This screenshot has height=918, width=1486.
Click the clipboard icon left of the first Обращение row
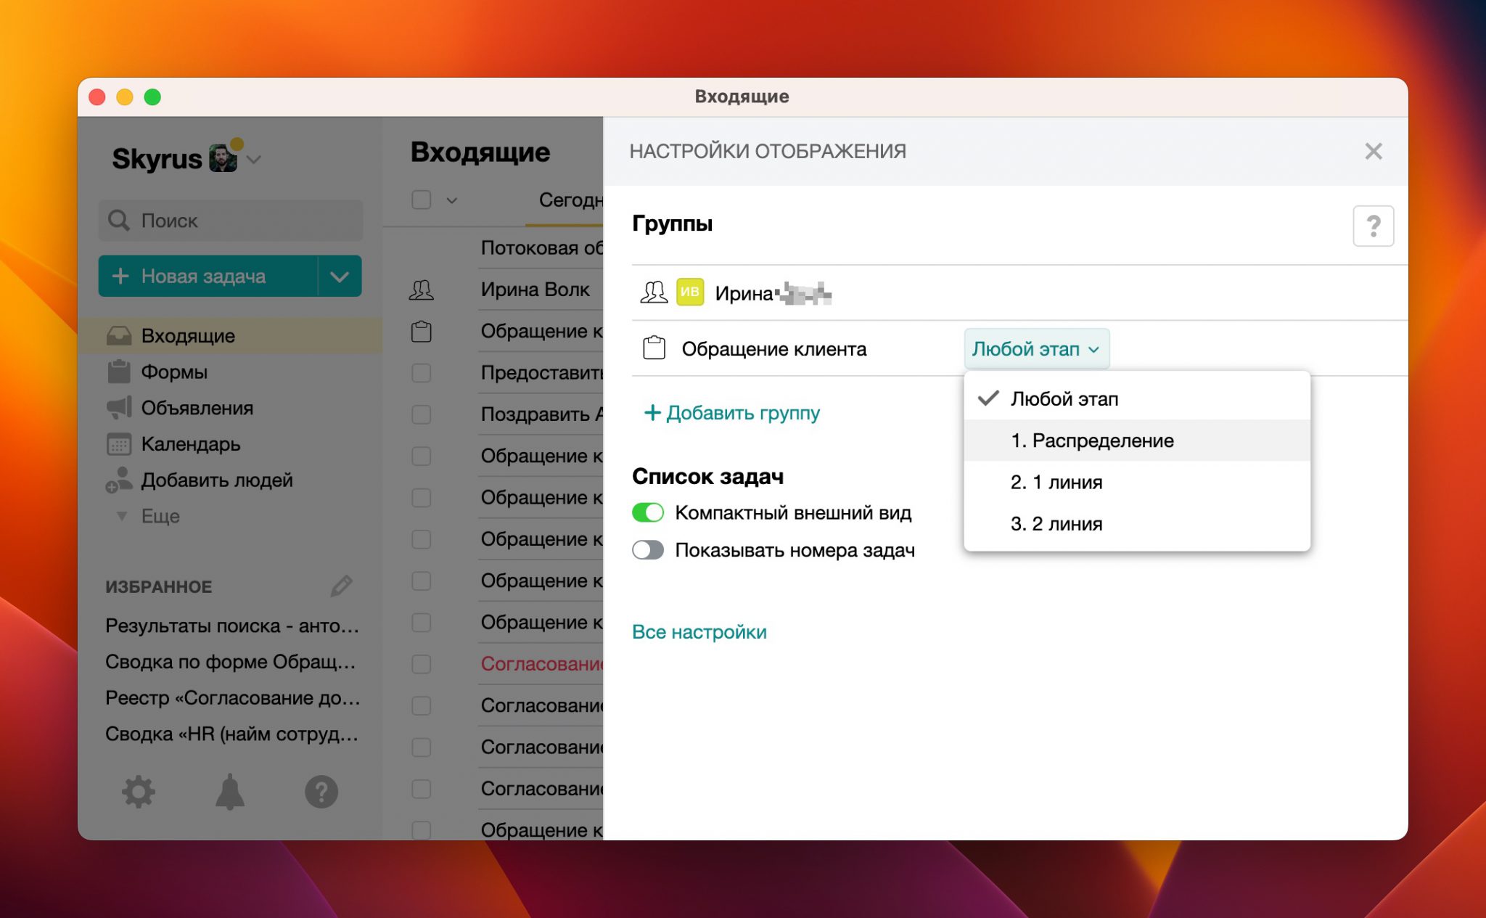click(x=421, y=331)
